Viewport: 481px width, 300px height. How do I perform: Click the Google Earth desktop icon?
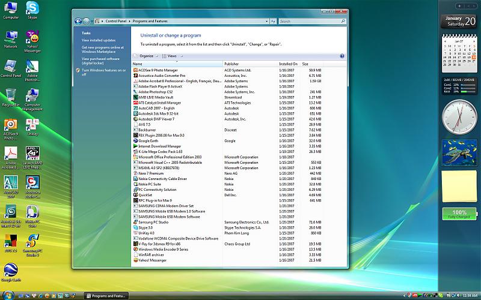(x=11, y=270)
